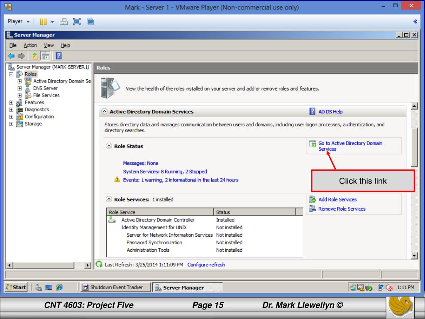Open the dropdown next to VMware pause icon
The image size is (425, 319).
(x=53, y=22)
